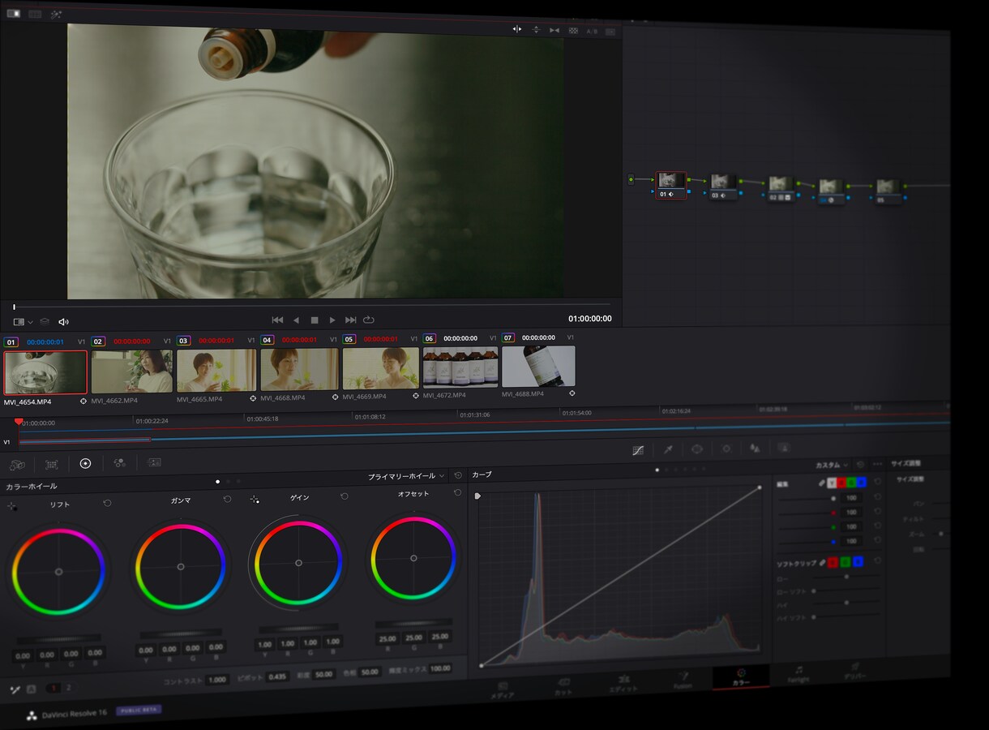Switch to デリバー page tab

pyautogui.click(x=854, y=671)
